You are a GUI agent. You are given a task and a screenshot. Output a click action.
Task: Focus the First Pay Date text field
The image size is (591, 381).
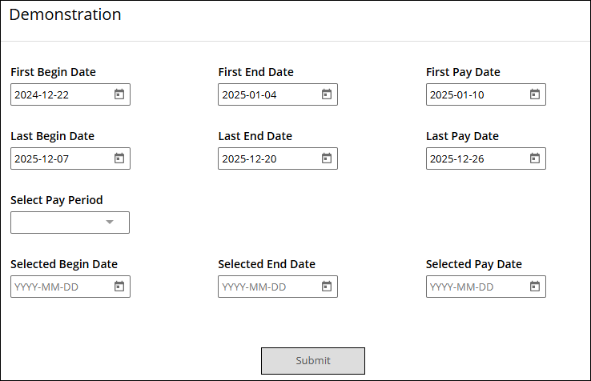[x=486, y=94]
